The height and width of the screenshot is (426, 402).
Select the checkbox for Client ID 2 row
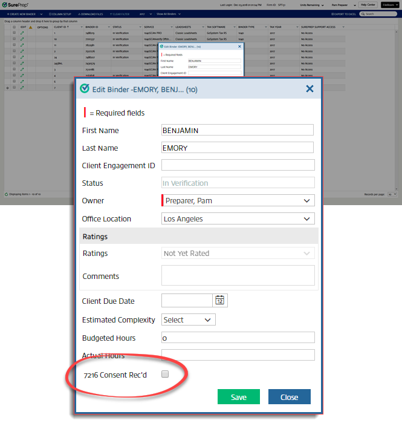click(14, 51)
